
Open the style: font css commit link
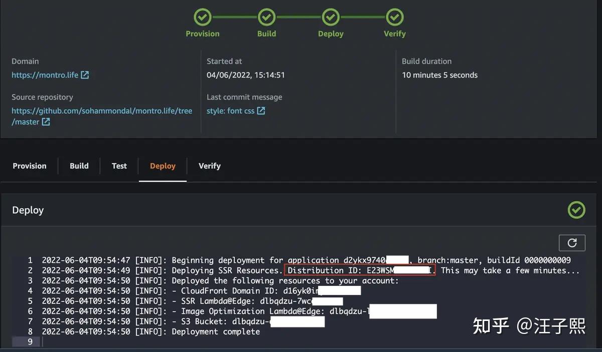coord(231,111)
